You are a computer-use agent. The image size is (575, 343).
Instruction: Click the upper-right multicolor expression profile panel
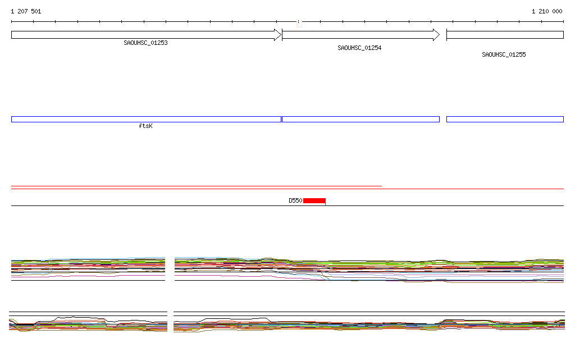369,269
